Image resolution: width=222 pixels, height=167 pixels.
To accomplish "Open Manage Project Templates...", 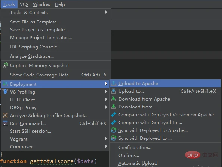I will click(56, 38).
